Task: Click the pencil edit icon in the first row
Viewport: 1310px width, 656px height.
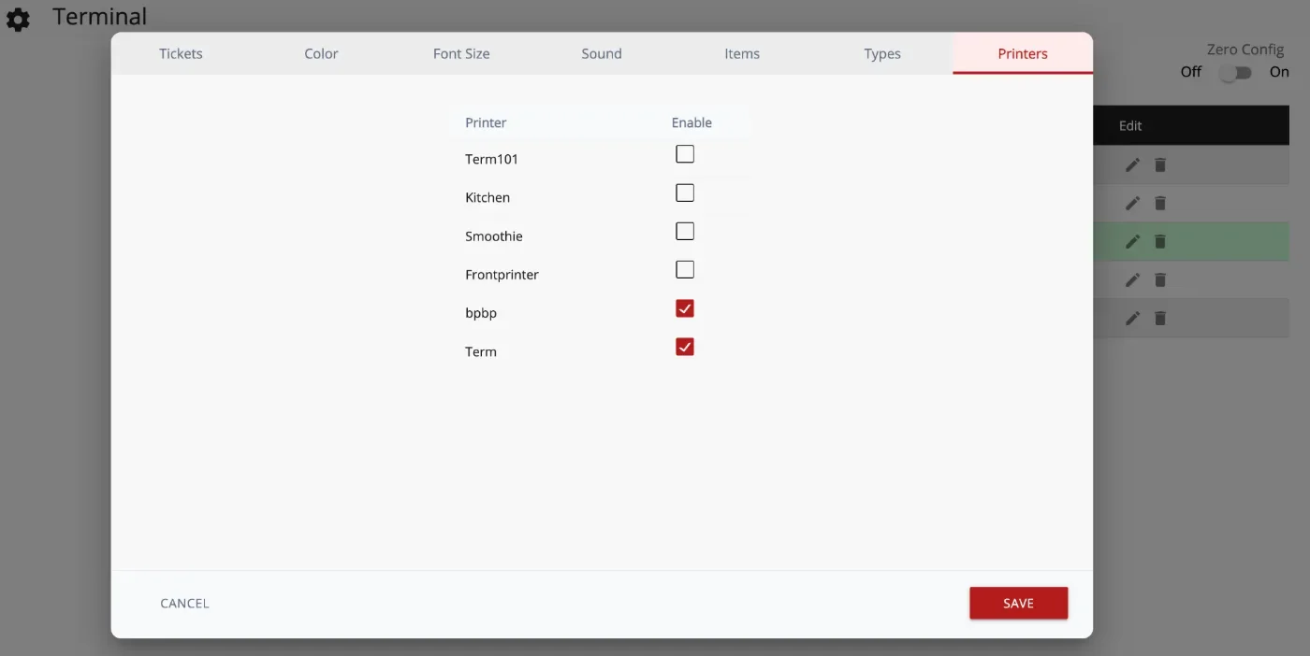Action: (x=1132, y=164)
